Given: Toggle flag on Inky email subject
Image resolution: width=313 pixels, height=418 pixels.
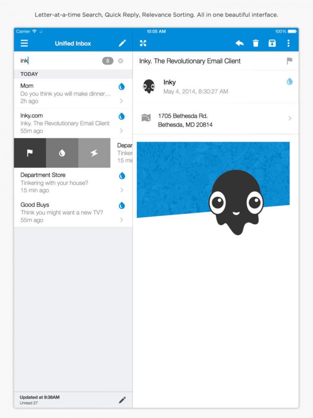Looking at the screenshot, I should click(x=289, y=61).
